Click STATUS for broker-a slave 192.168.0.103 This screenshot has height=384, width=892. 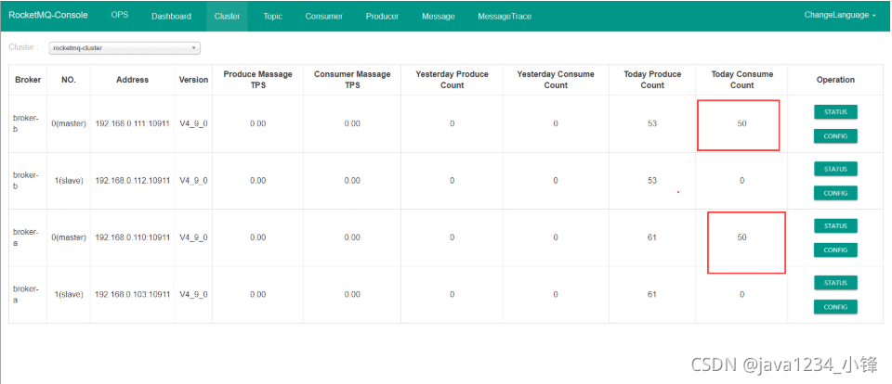pos(835,282)
